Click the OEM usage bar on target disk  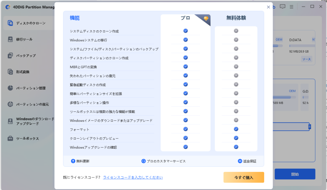[x=284, y=97]
